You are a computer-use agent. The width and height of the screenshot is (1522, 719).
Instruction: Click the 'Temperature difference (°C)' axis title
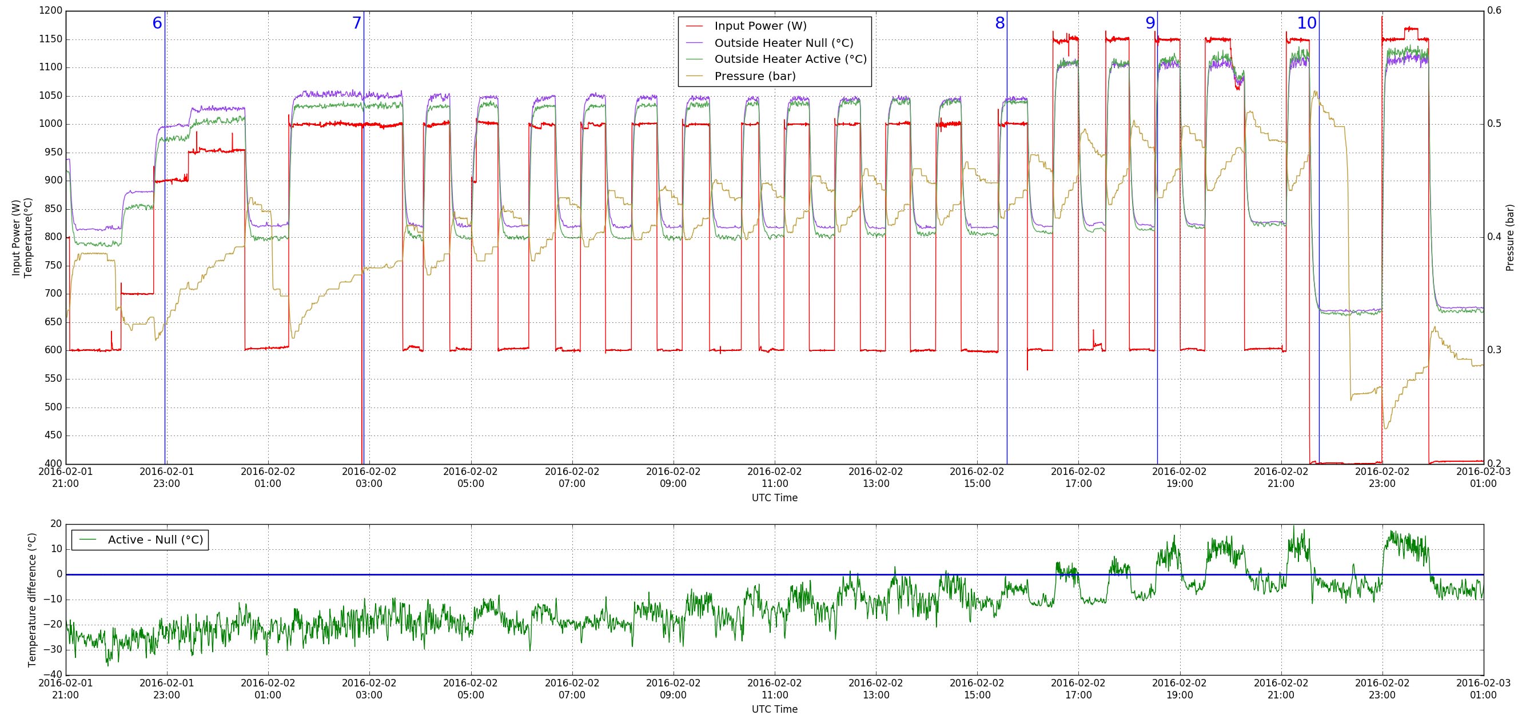click(32, 600)
